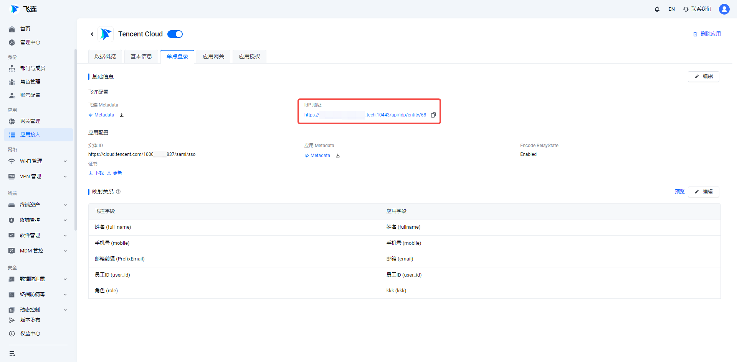737x362 pixels.
Task: Select 单点登录 tab
Action: click(177, 56)
